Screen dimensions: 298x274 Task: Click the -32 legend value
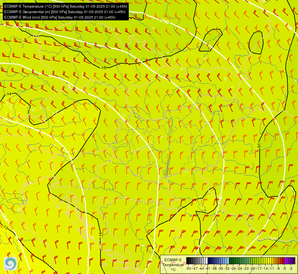coord(227,269)
